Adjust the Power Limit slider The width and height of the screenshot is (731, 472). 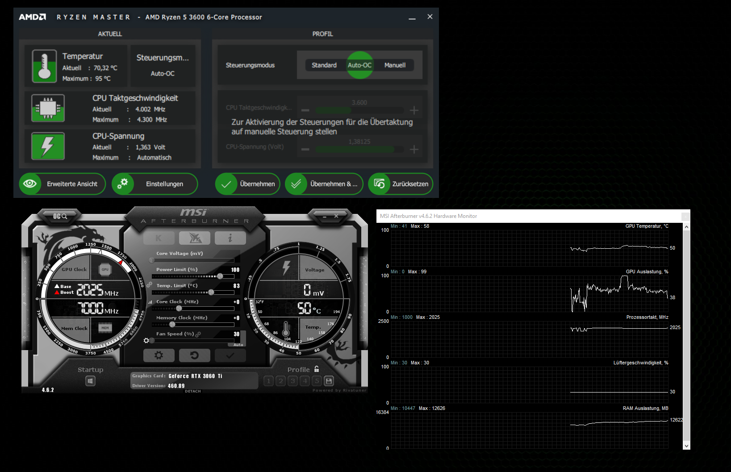(x=193, y=276)
